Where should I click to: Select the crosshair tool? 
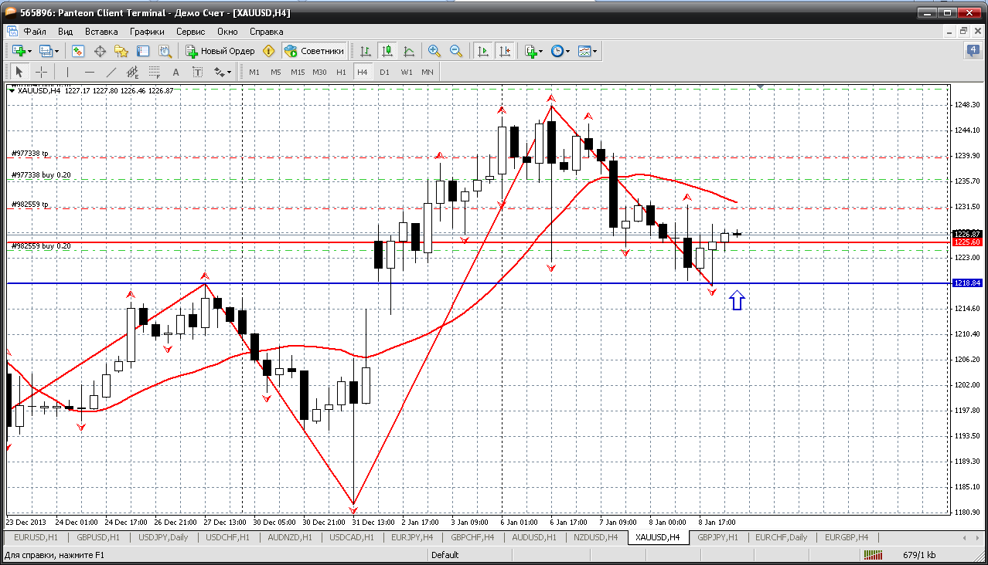click(42, 72)
